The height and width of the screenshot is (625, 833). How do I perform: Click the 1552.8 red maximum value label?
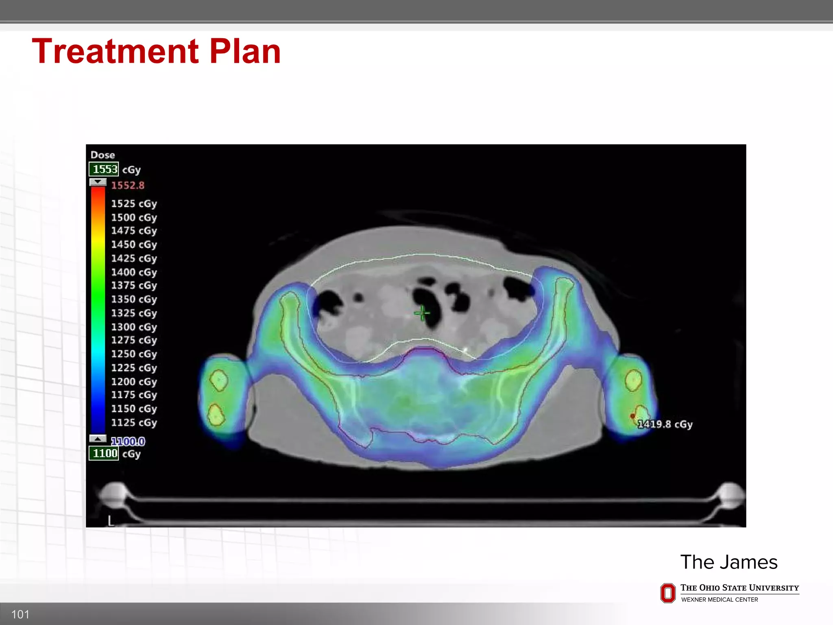point(128,186)
